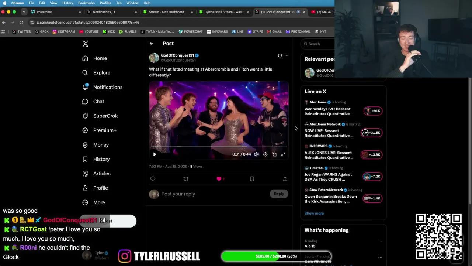Screen dimensions: 472x266
Task: Play the post video
Action: [x=155, y=154]
